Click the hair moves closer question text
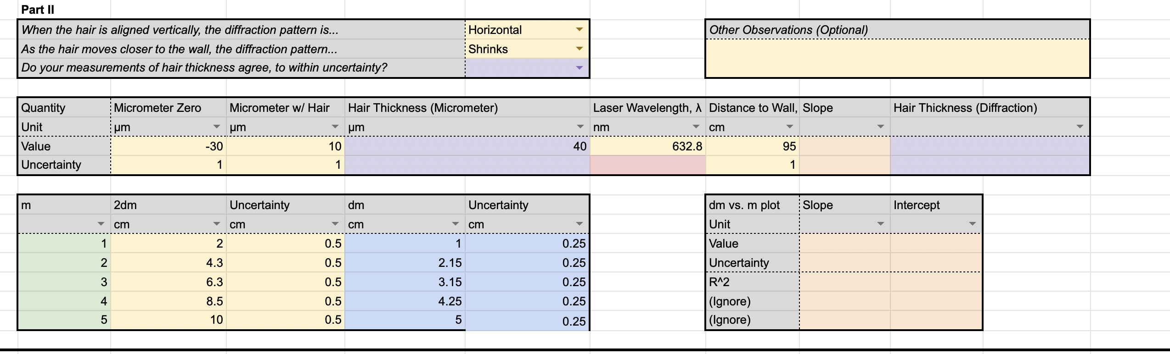 [179, 49]
